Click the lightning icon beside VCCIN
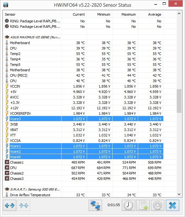Image resolution: width=185 pixels, height=217 pixels. (x=7, y=86)
